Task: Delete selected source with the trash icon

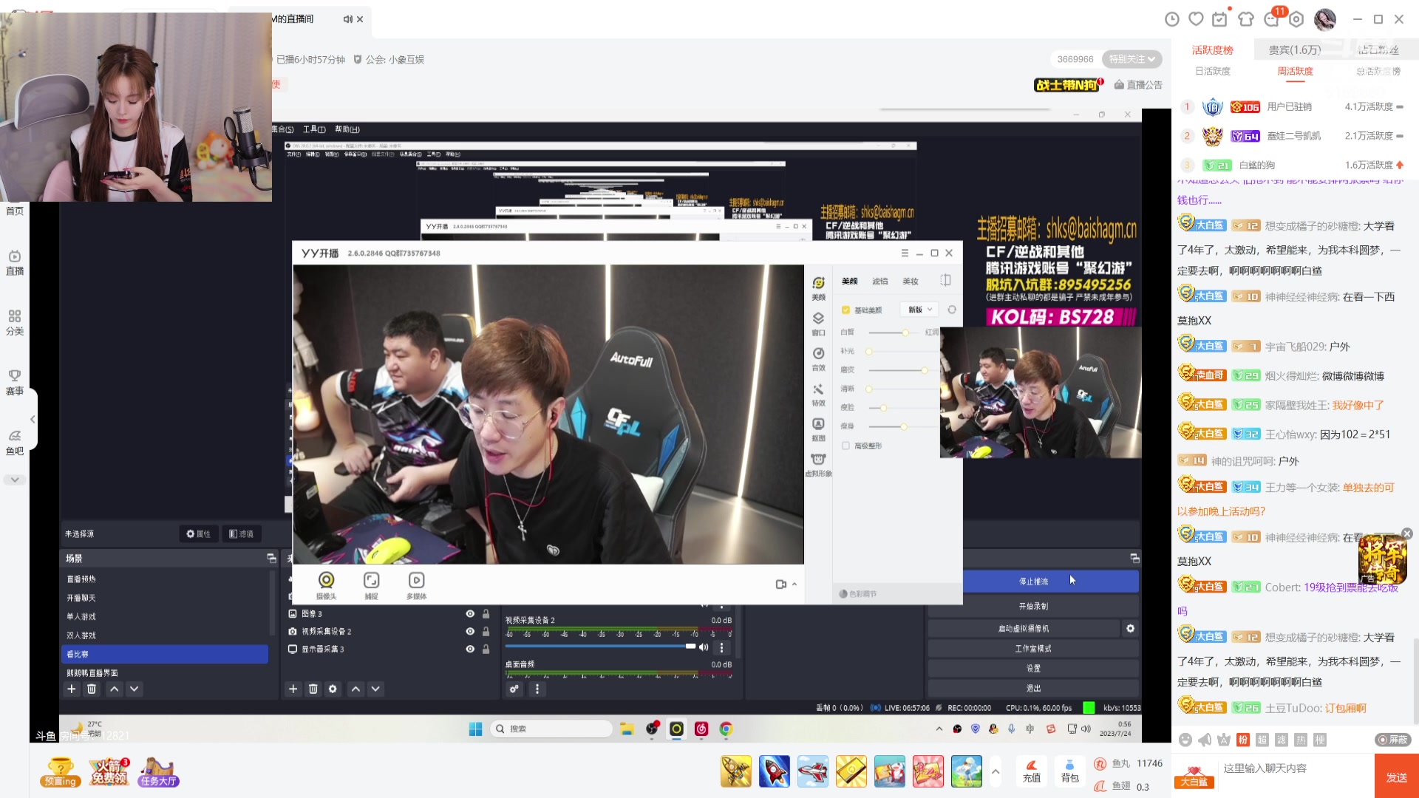Action: click(x=313, y=689)
